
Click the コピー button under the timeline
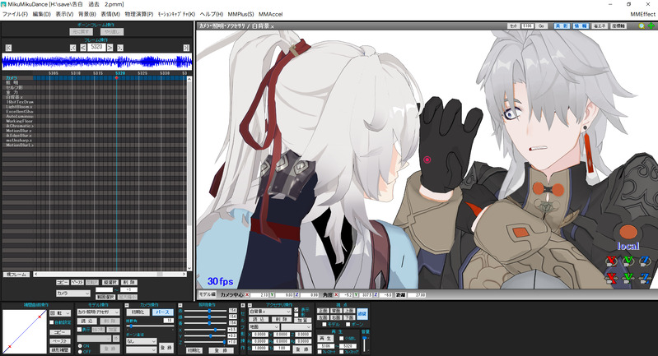(63, 283)
